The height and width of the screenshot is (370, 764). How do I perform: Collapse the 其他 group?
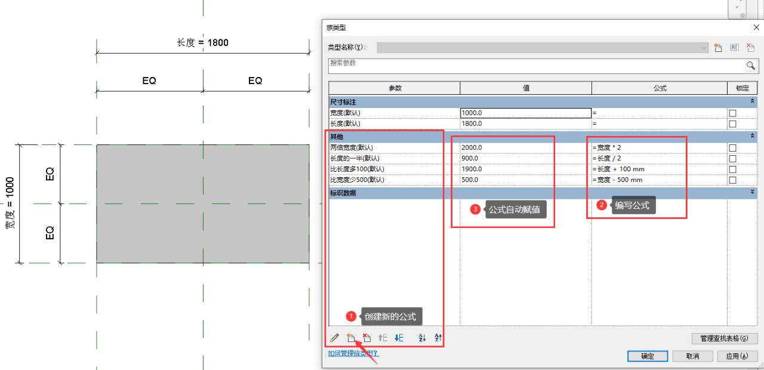click(x=753, y=137)
